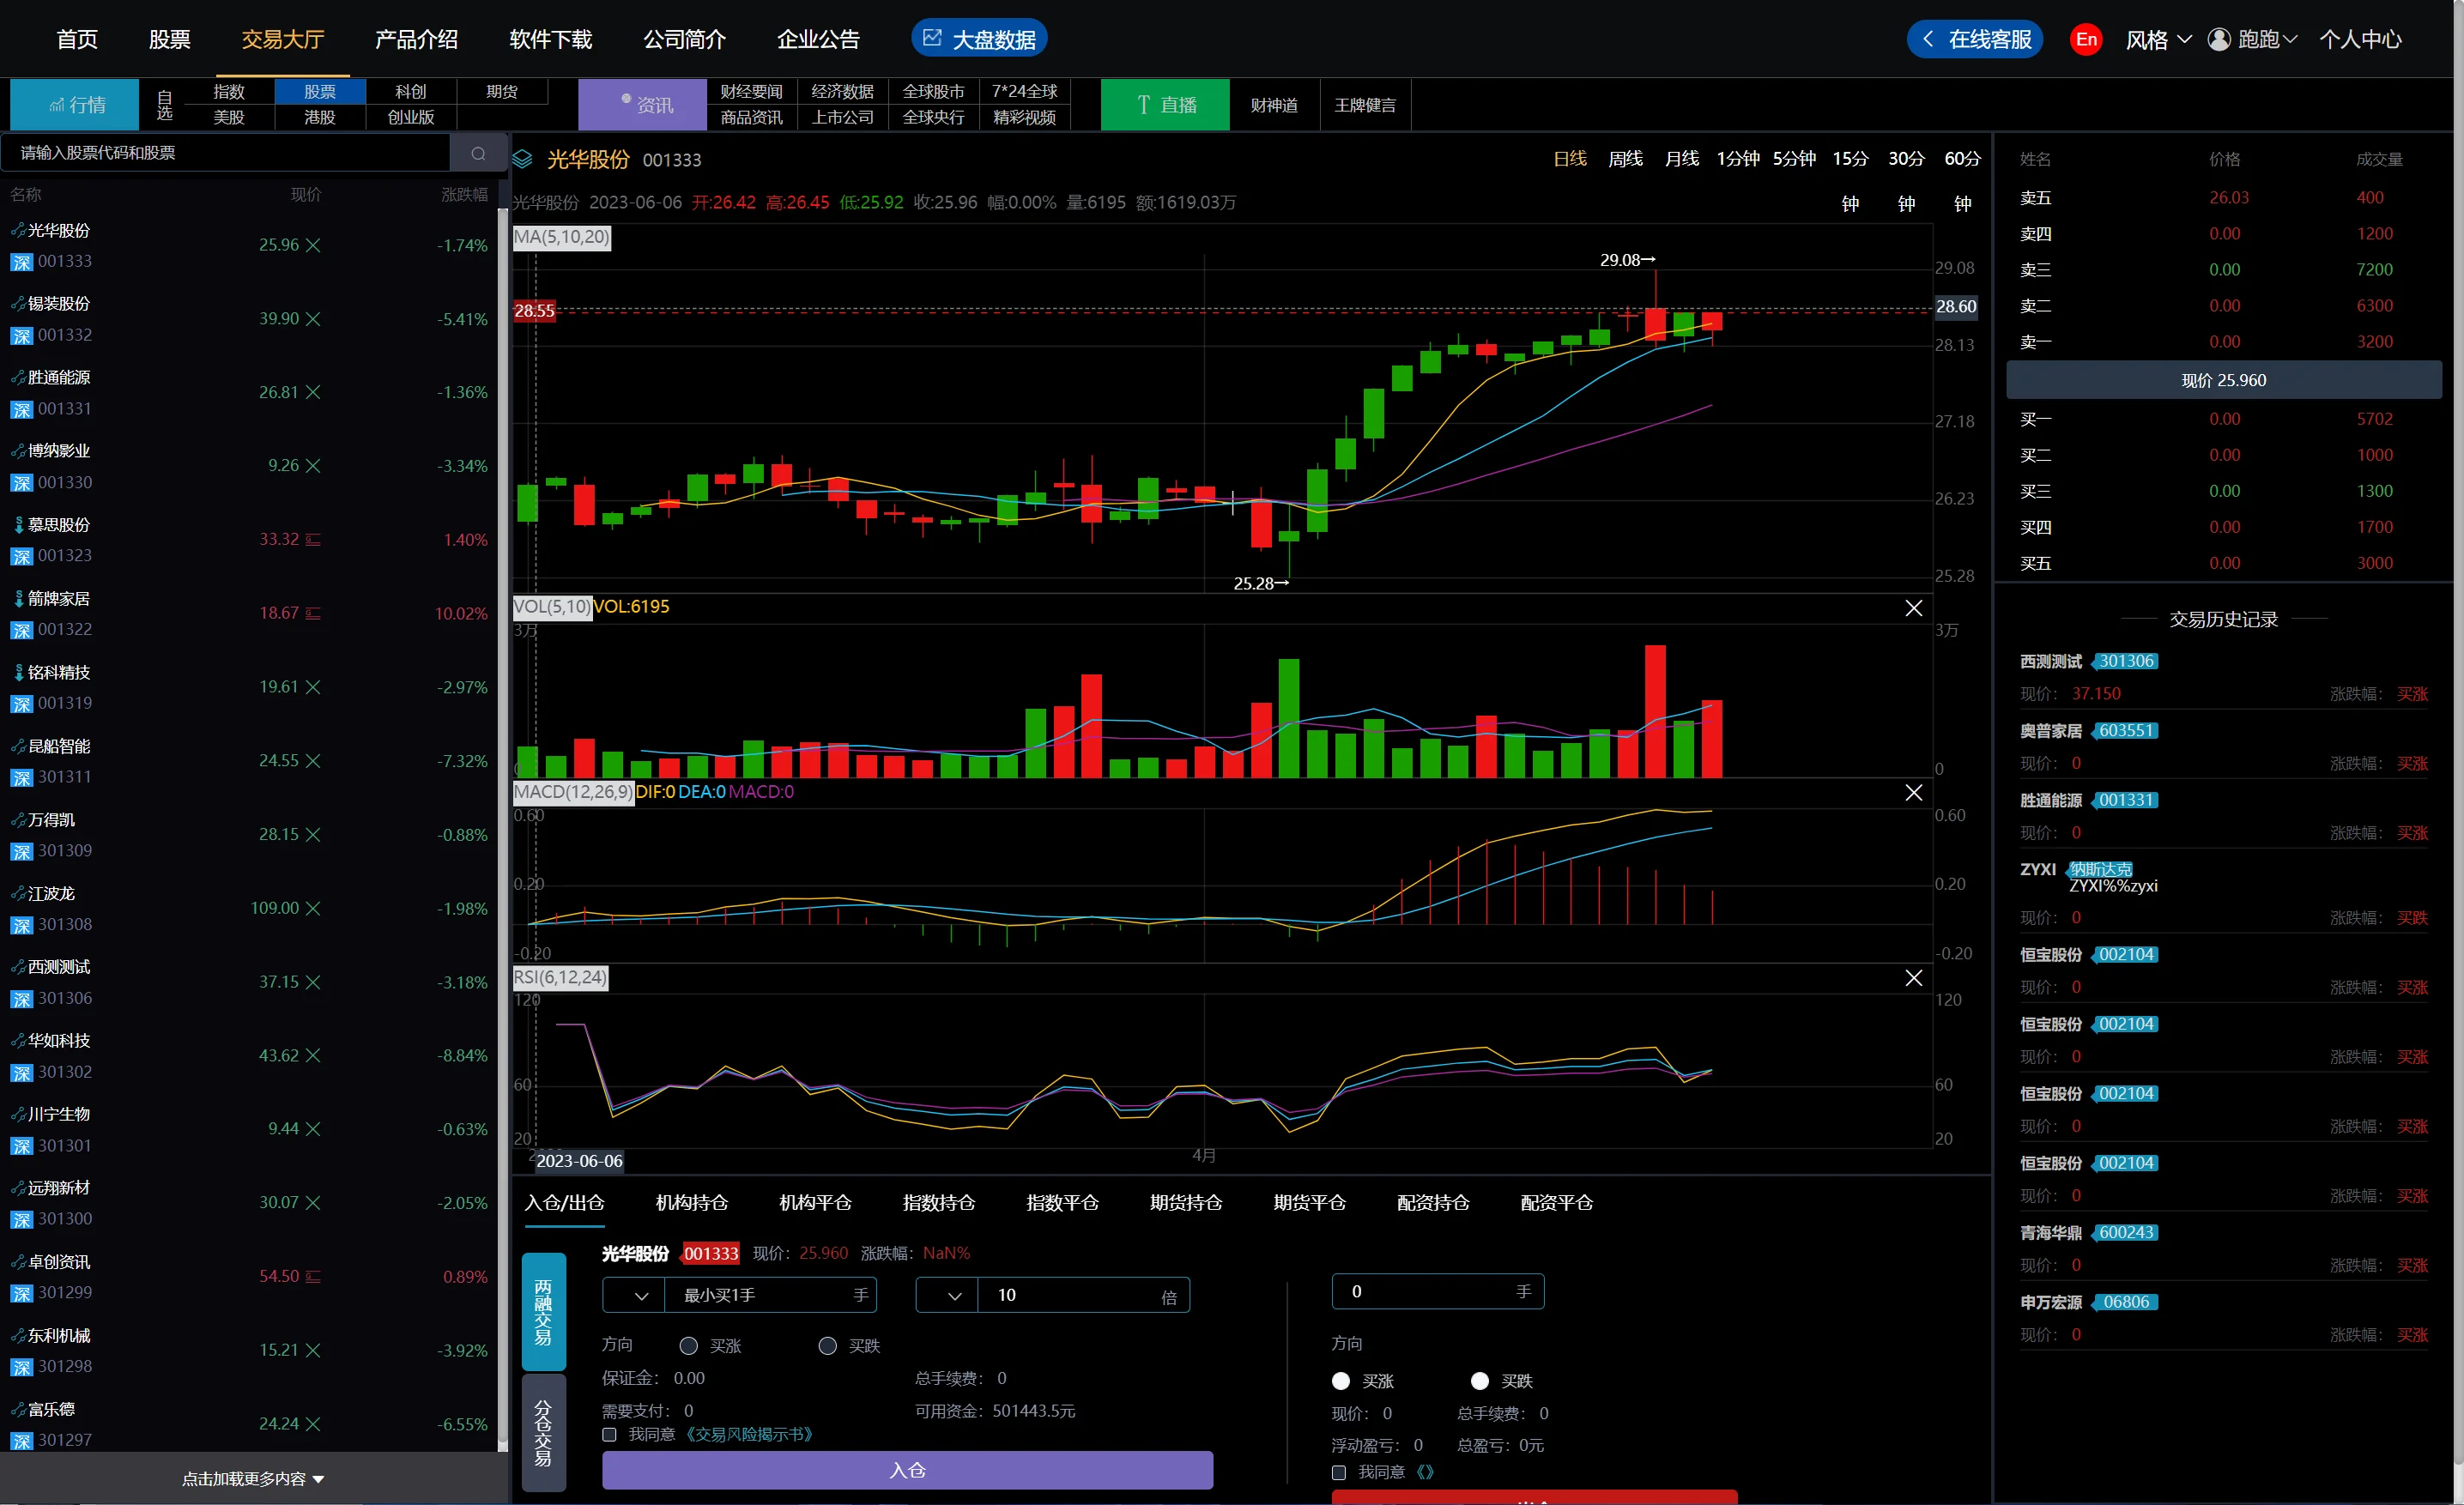The width and height of the screenshot is (2464, 1505).
Task: Click the stock code search input field
Action: tap(228, 153)
